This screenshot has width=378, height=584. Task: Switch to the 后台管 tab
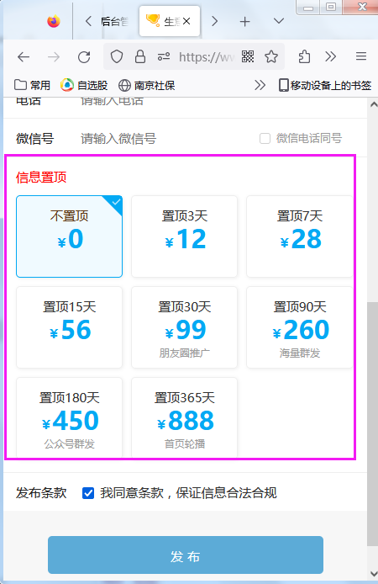[114, 22]
